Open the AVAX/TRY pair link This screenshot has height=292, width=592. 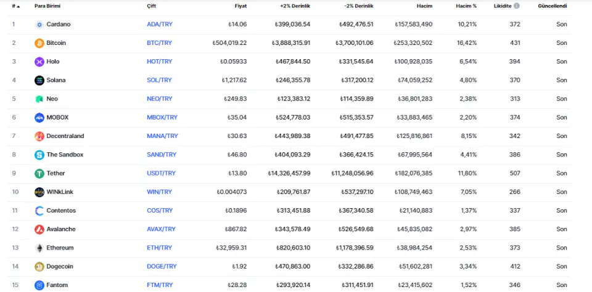[x=161, y=229]
